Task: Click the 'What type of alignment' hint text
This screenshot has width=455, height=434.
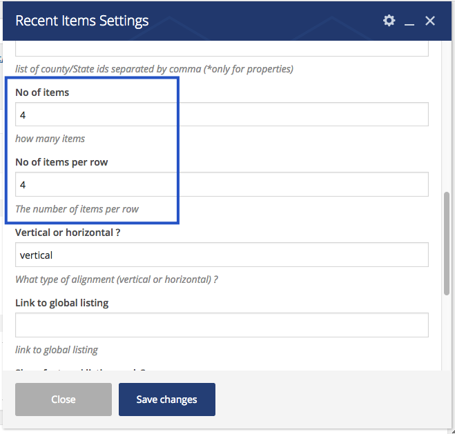Action: (x=117, y=279)
